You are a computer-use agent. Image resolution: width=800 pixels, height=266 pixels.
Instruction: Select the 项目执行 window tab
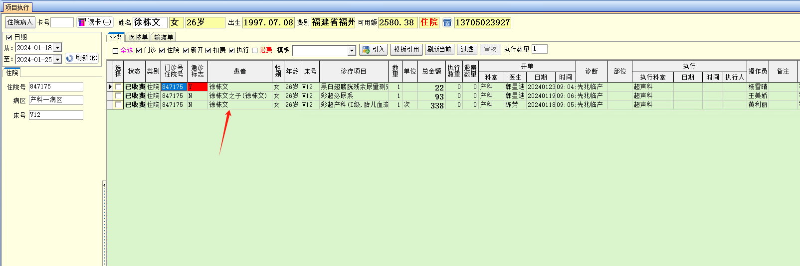tap(17, 7)
